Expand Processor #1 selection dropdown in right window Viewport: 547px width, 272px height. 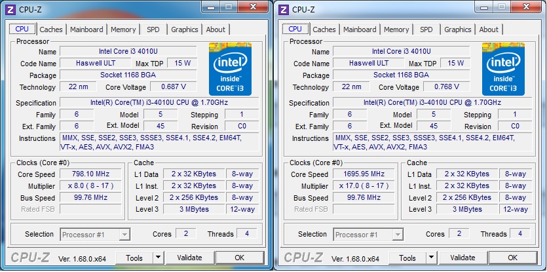[x=398, y=235]
